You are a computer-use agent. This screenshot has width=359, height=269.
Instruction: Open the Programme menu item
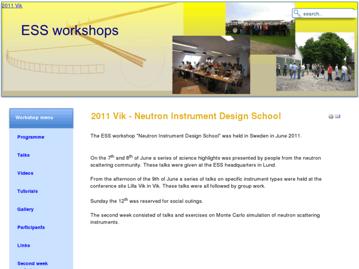[x=31, y=137]
